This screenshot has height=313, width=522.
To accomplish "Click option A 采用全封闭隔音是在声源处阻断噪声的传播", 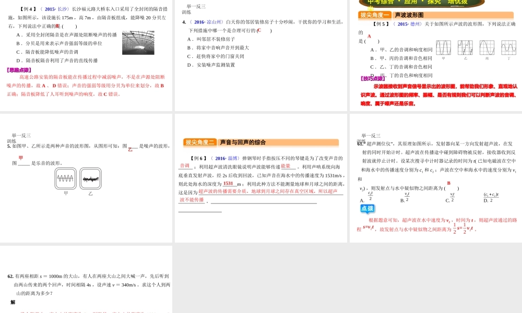I will [x=67, y=34].
